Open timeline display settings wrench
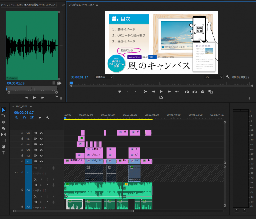The height and width of the screenshot is (219, 256). tap(47, 117)
